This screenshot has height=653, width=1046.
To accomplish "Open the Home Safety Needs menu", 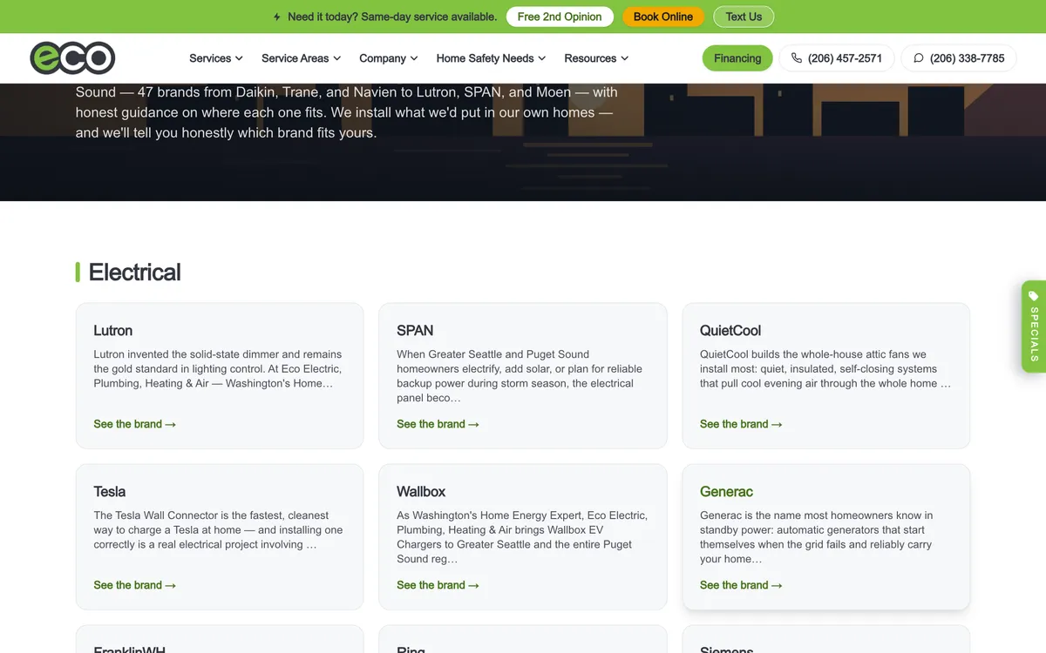I will (x=492, y=58).
